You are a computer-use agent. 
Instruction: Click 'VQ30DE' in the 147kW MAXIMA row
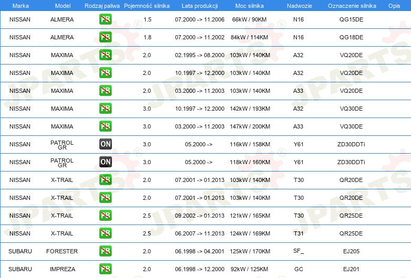[351, 126]
